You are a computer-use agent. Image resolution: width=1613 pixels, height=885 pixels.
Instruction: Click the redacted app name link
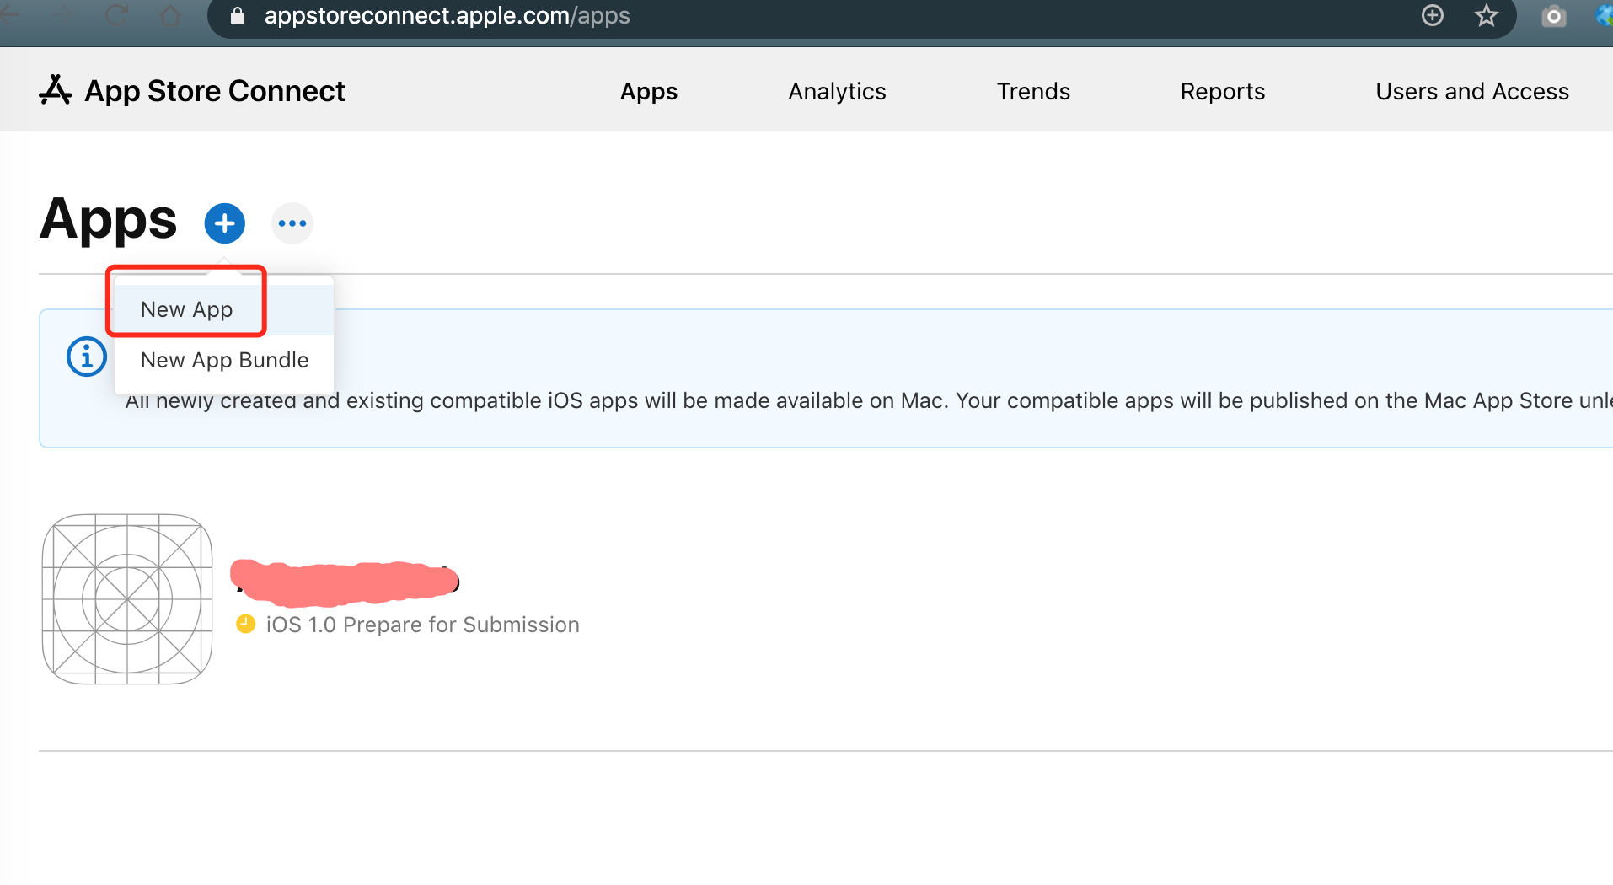tap(345, 582)
